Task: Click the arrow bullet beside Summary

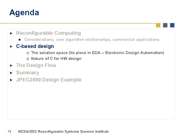Action: [11, 73]
